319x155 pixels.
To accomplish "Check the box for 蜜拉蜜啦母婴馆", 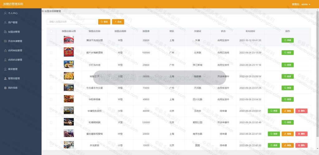I will 51,134.
